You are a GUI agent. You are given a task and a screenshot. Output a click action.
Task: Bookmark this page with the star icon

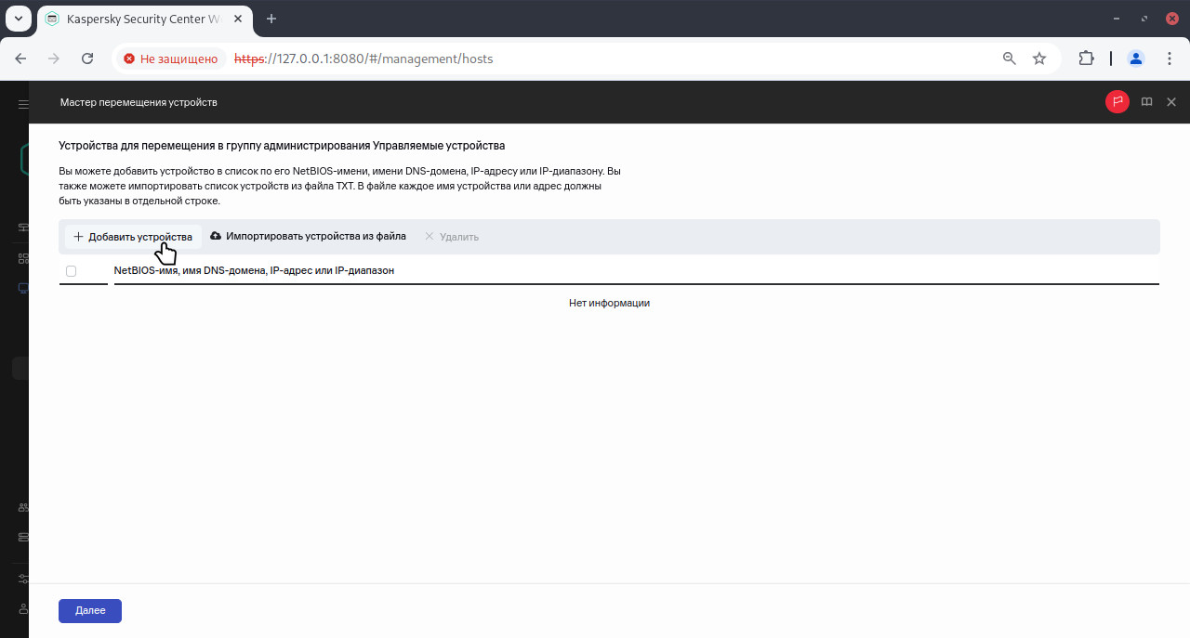[x=1039, y=59]
